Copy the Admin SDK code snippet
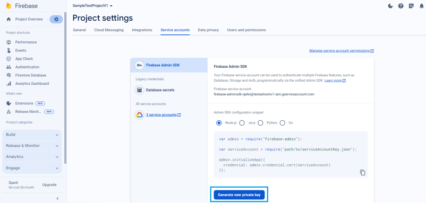Viewport: 426px width, 203px height. [x=362, y=172]
